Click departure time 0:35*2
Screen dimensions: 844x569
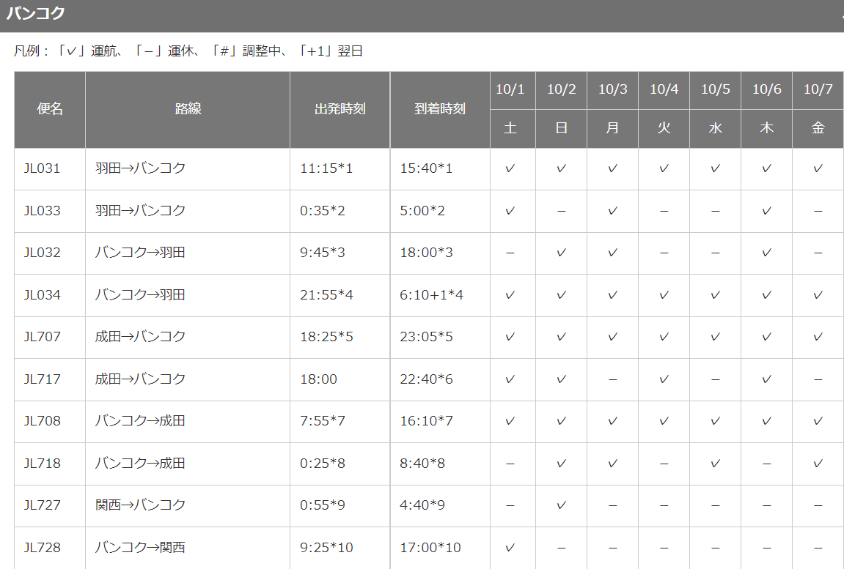[323, 211]
